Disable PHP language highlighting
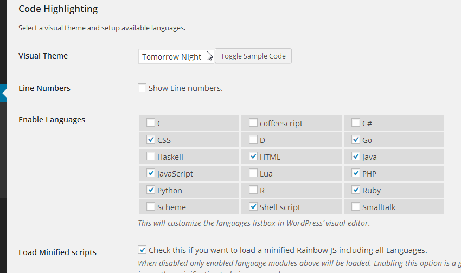 point(356,173)
